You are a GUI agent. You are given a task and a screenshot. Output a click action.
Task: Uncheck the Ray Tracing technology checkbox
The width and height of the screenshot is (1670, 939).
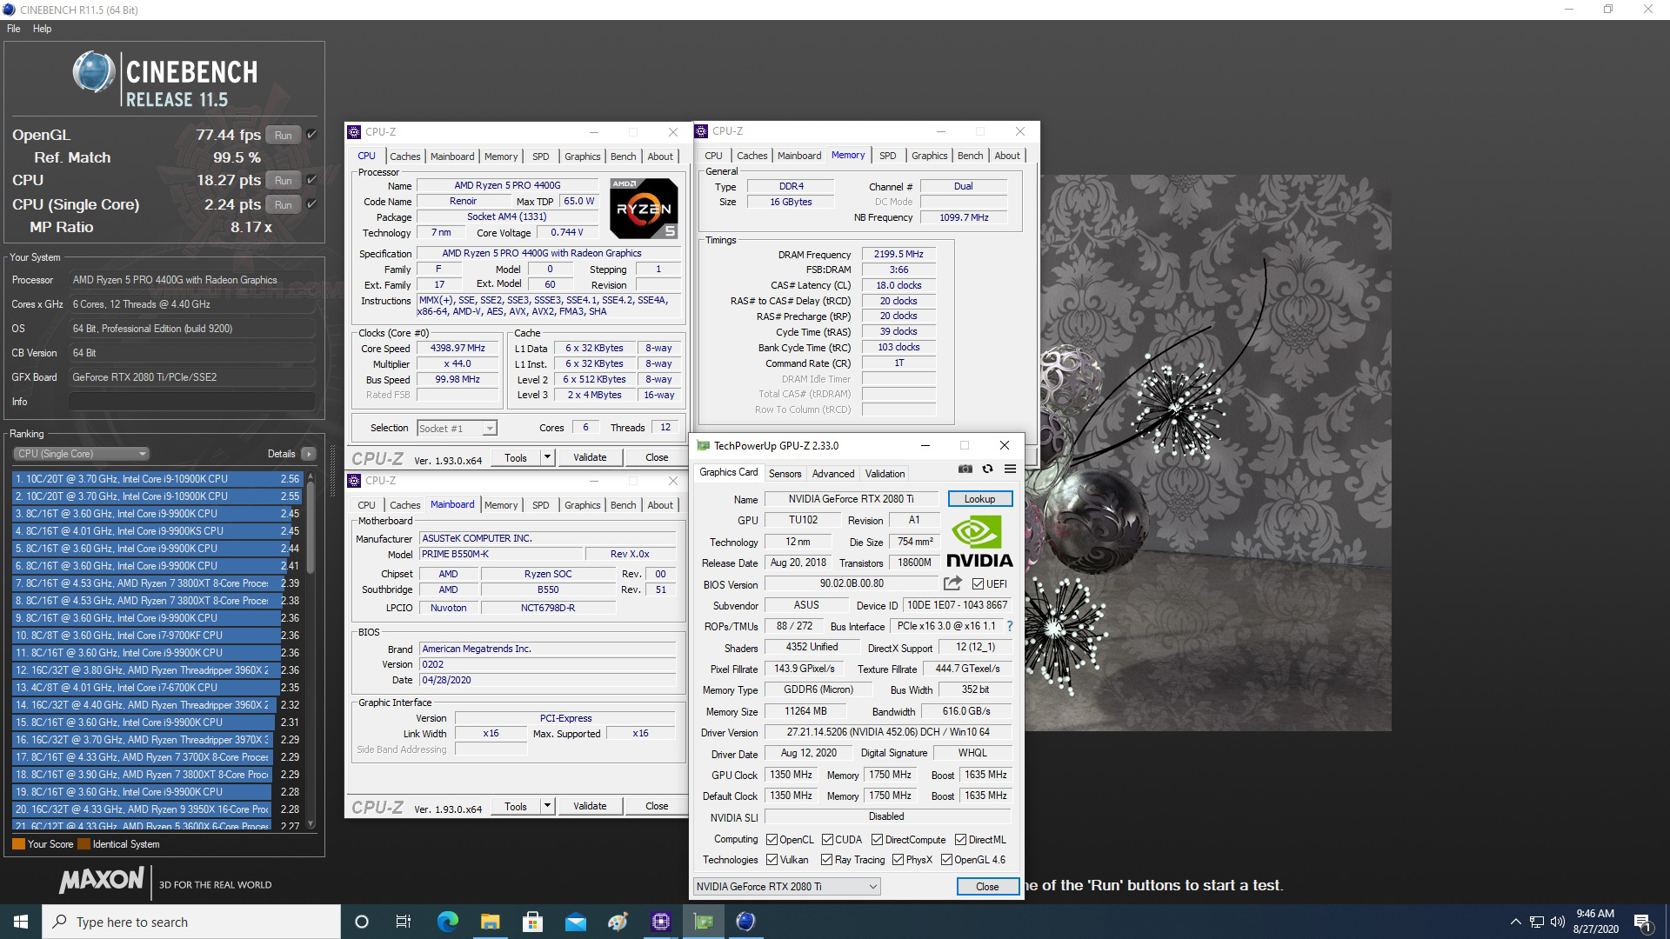(825, 859)
